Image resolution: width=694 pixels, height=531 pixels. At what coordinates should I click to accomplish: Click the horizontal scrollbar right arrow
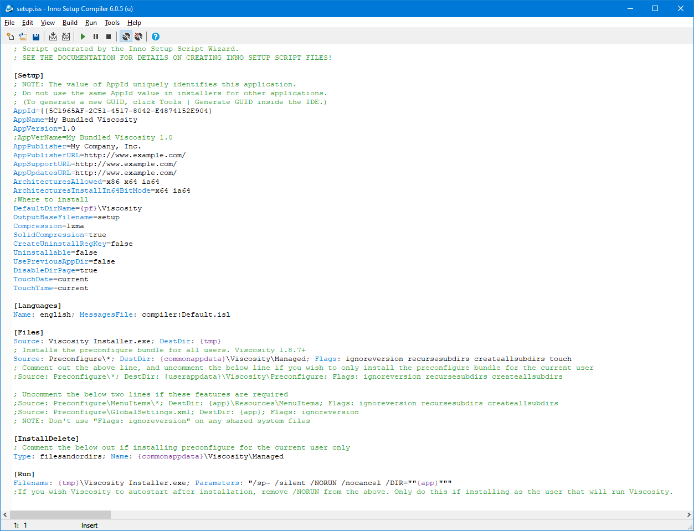point(689,515)
